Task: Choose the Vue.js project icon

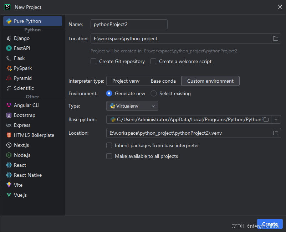Action: 9,195
